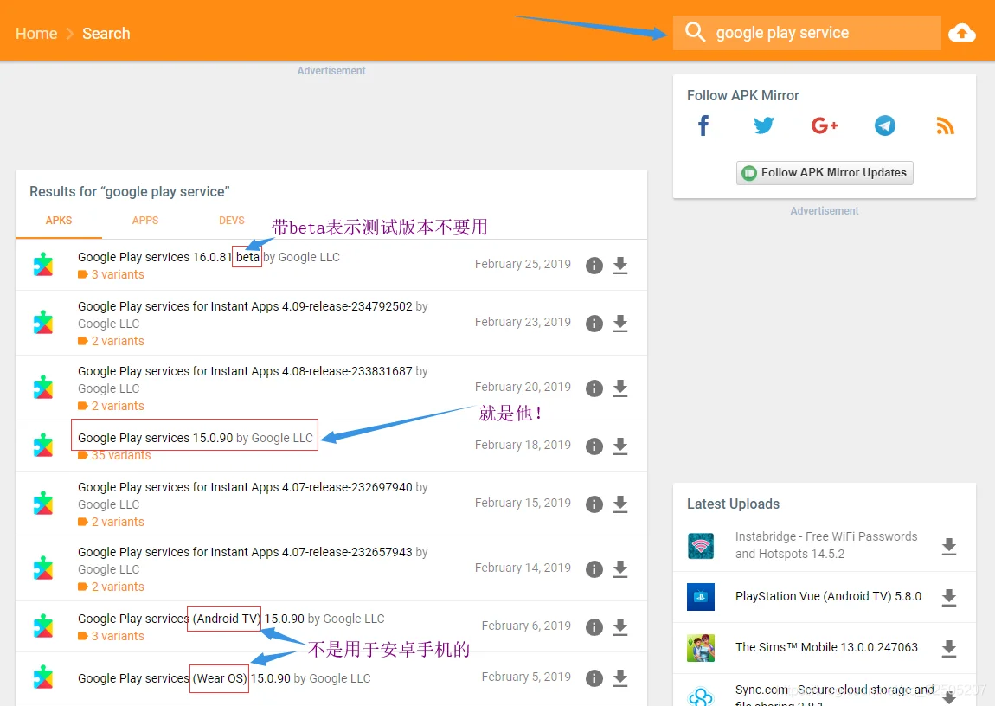
Task: Download PlayStation Vue from Latest Uploads
Action: coord(948,597)
